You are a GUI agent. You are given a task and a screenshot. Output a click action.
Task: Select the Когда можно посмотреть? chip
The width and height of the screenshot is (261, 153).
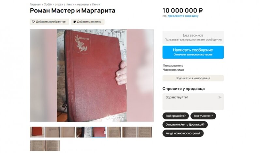[x=183, y=133]
